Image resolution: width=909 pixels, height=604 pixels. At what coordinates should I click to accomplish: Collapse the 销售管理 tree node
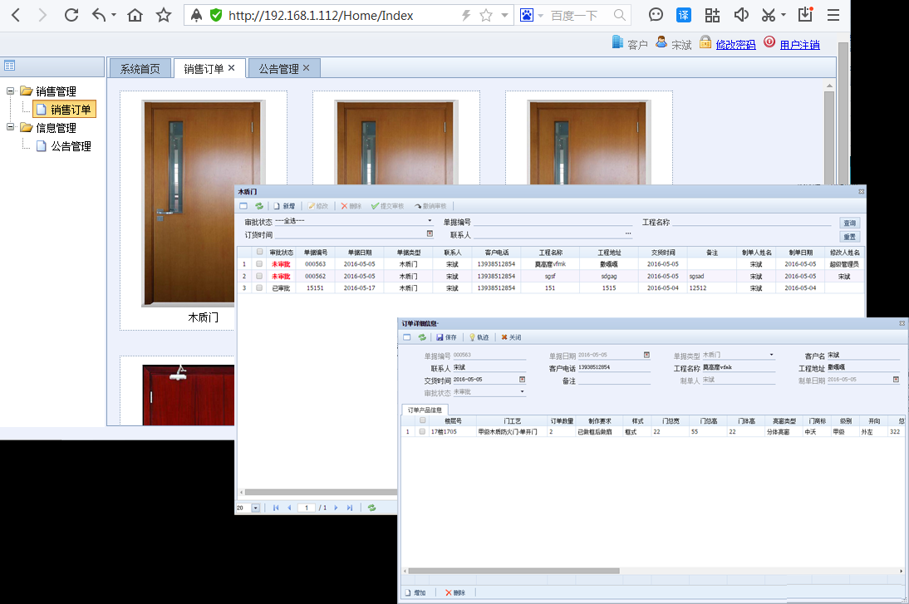(x=11, y=91)
